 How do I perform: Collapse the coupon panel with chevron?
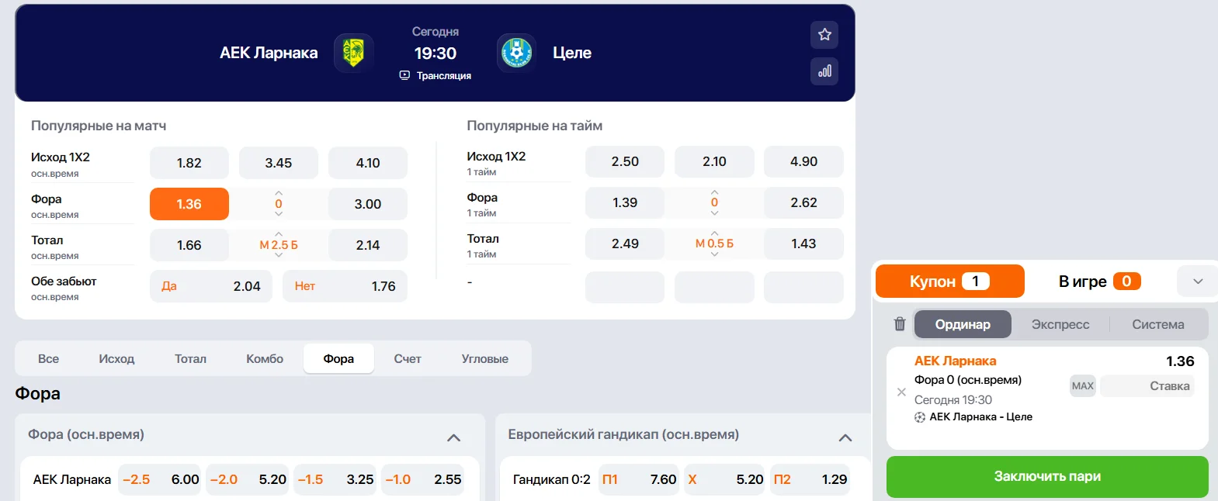point(1198,282)
